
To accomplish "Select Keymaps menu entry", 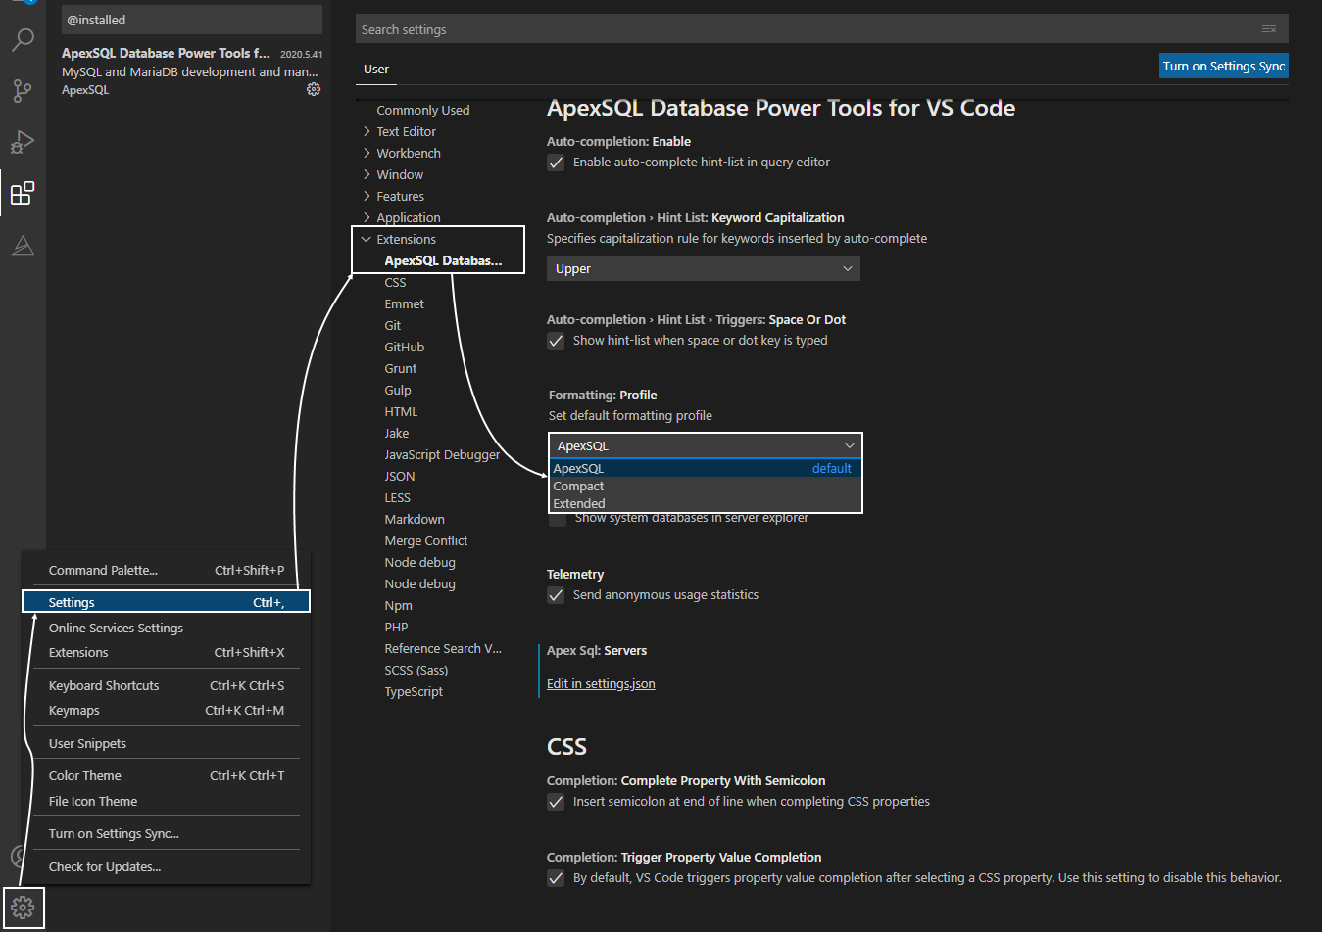I will [x=167, y=711].
